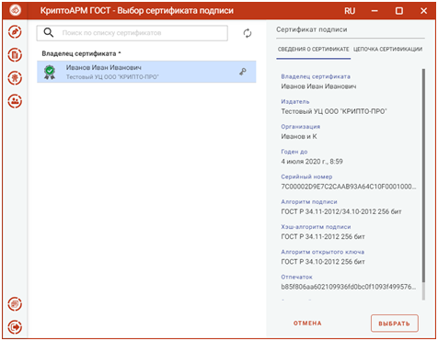The height and width of the screenshot is (341, 438).
Task: Click the Организация field label
Action: (301, 127)
